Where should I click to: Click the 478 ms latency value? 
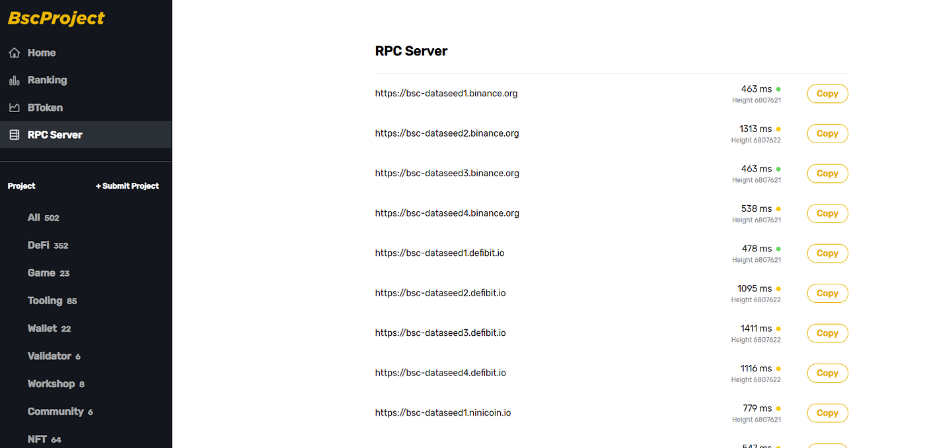coord(757,249)
